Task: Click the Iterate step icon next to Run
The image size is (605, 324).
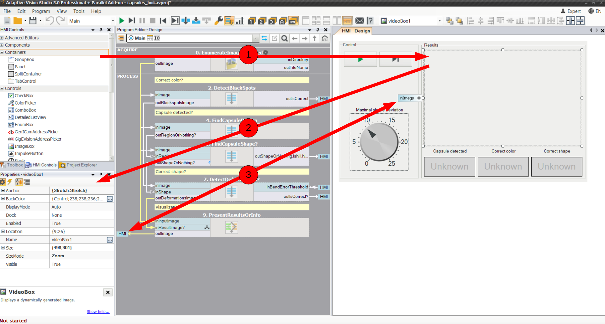Action: pyautogui.click(x=132, y=21)
